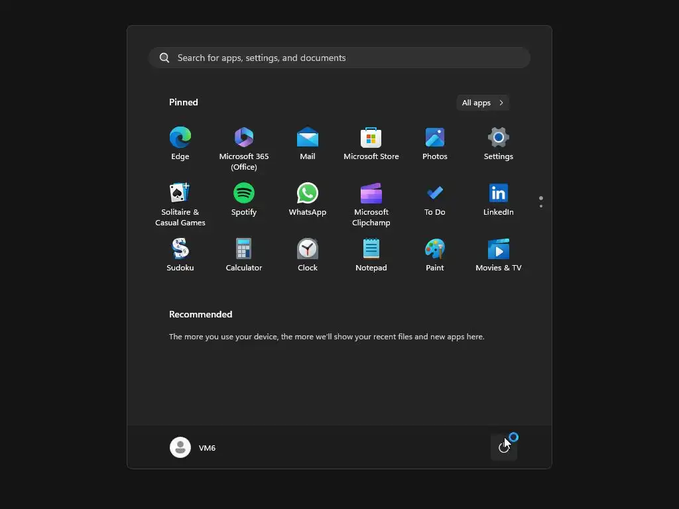Viewport: 679px width, 509px height.
Task: Launch the Photos app
Action: click(x=435, y=144)
